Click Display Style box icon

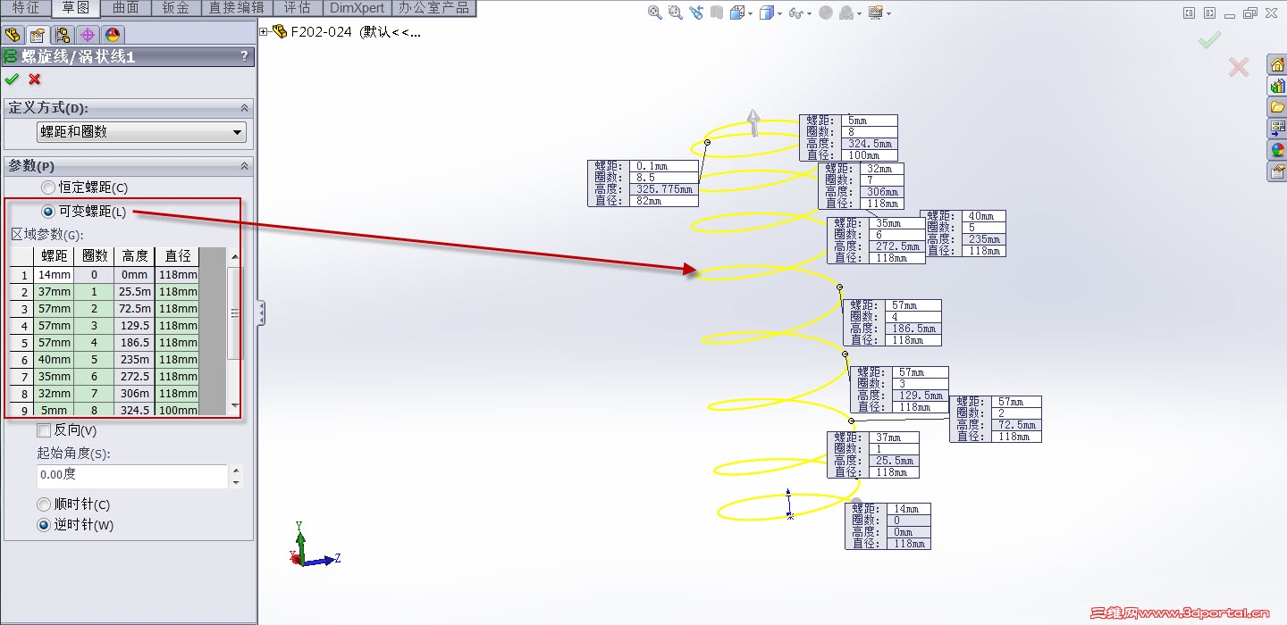tap(767, 12)
